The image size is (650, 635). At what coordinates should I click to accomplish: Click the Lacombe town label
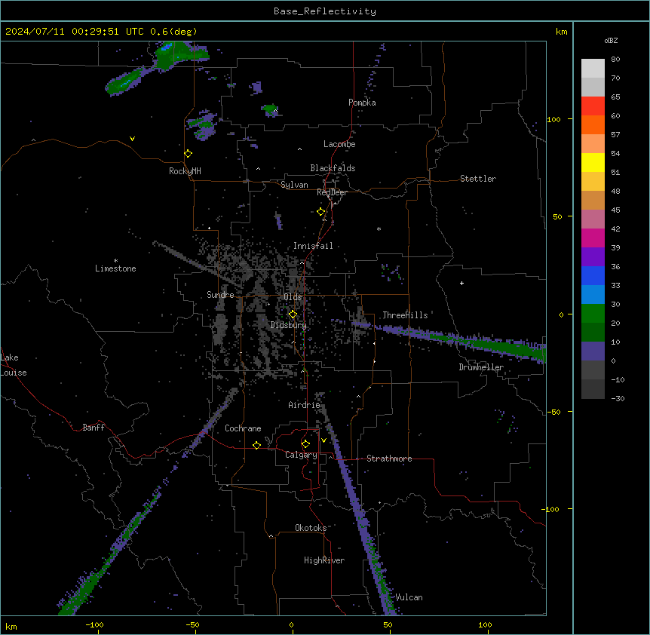click(x=339, y=144)
